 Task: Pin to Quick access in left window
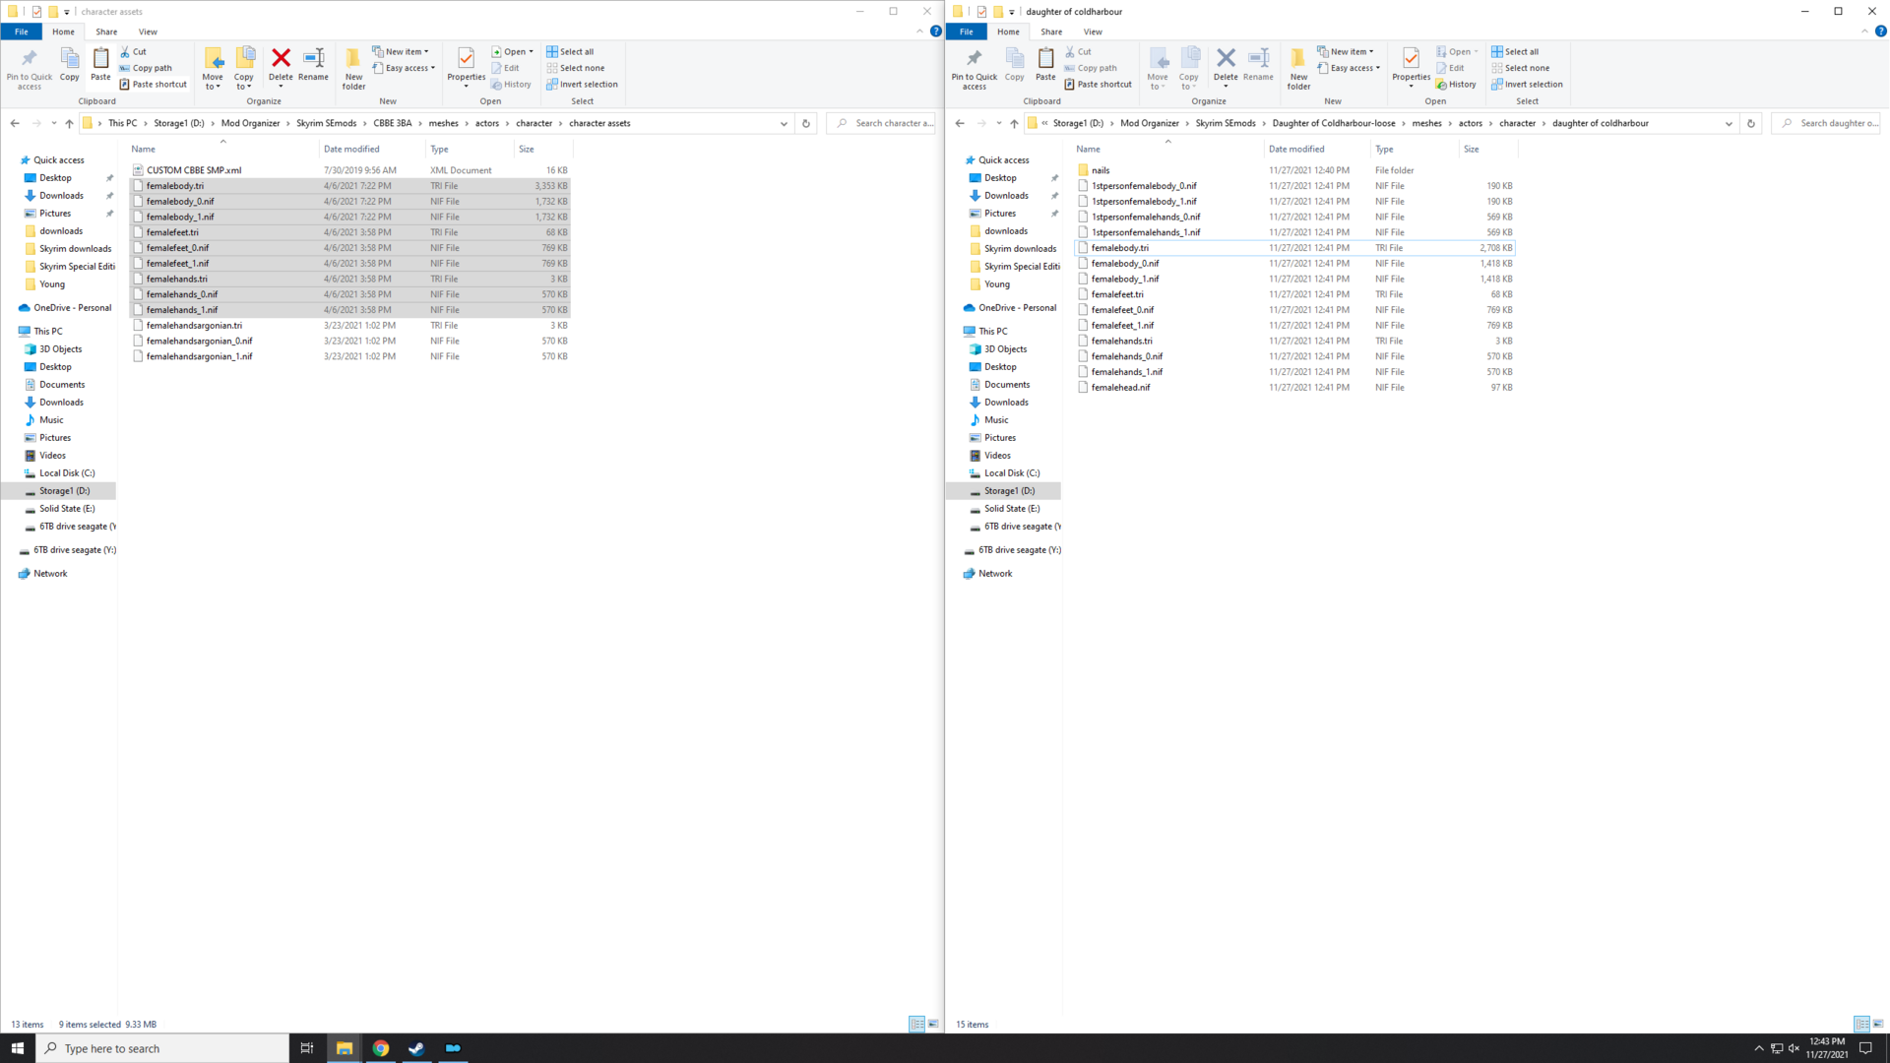30,69
